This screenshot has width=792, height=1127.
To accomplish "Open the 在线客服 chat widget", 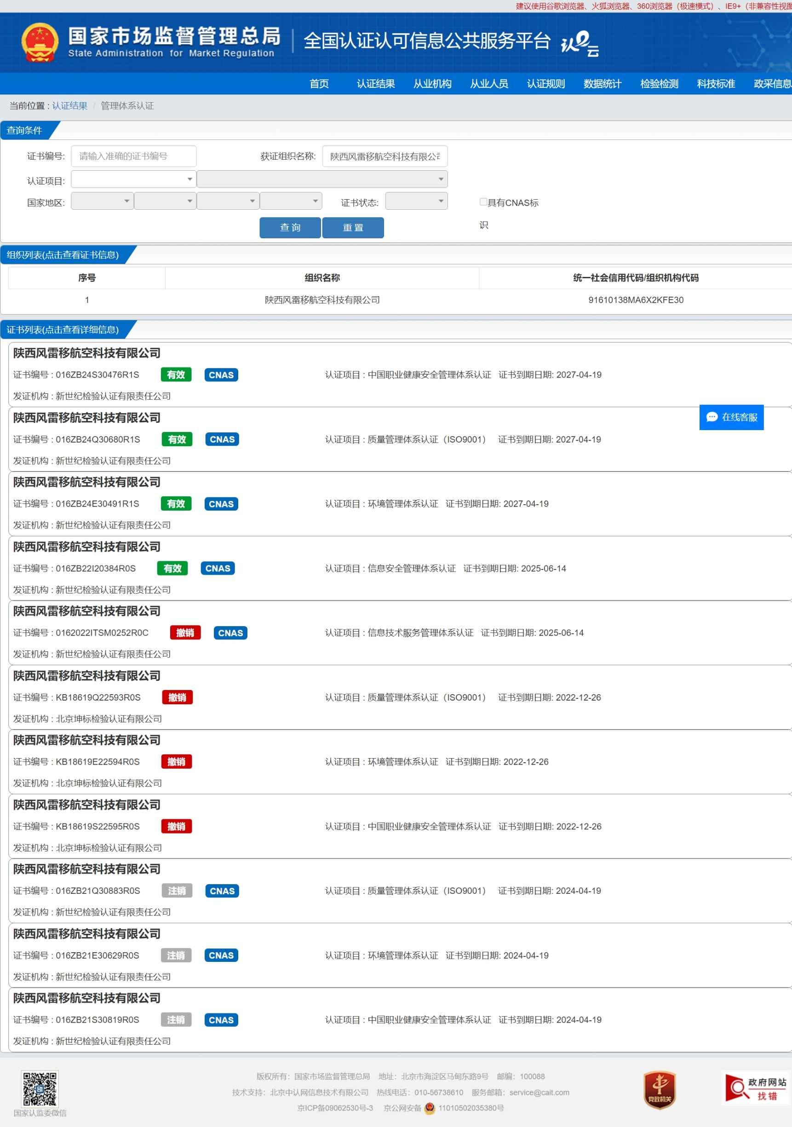I will pos(731,417).
